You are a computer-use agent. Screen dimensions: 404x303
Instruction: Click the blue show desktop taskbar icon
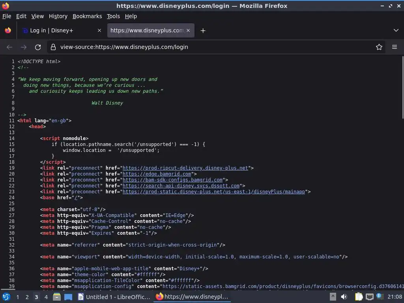(x=68, y=297)
